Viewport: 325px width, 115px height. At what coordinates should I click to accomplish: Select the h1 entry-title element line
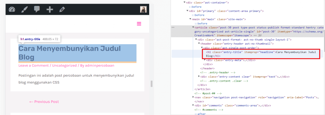coord(262,54)
